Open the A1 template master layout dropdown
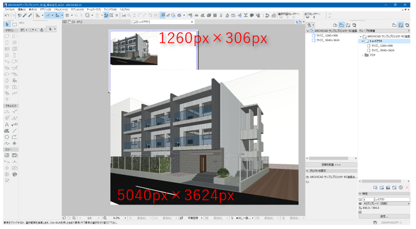Image resolution: width=416 pixels, height=229 pixels. tap(386, 204)
